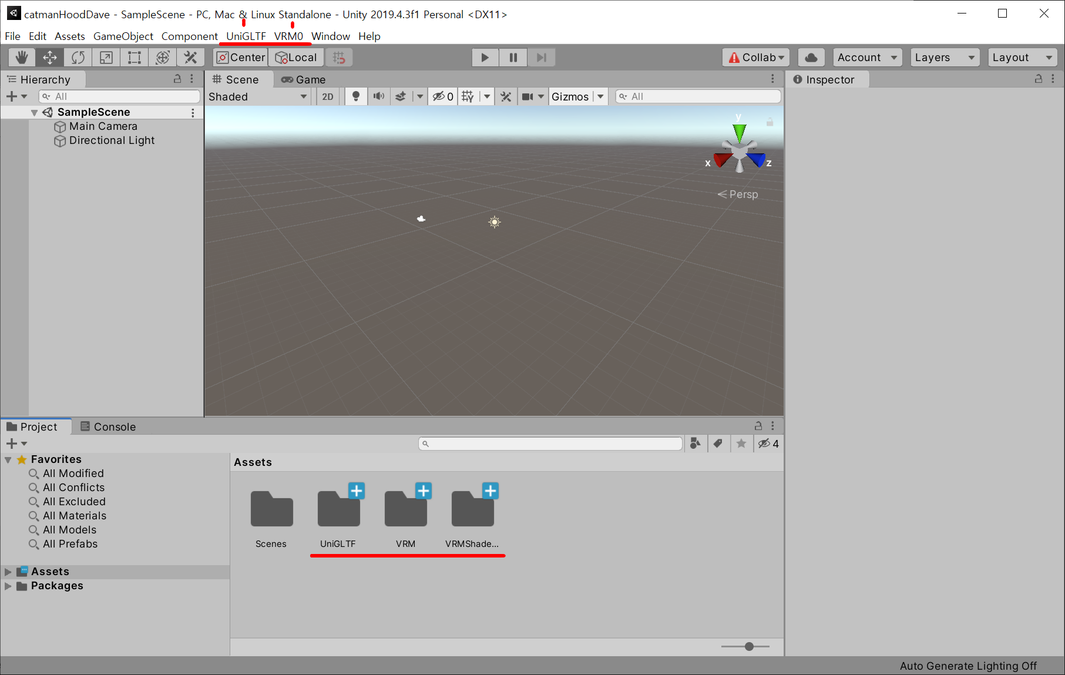Screen dimensions: 1065x675
Task: Switch to the Game tab
Action: coord(304,79)
